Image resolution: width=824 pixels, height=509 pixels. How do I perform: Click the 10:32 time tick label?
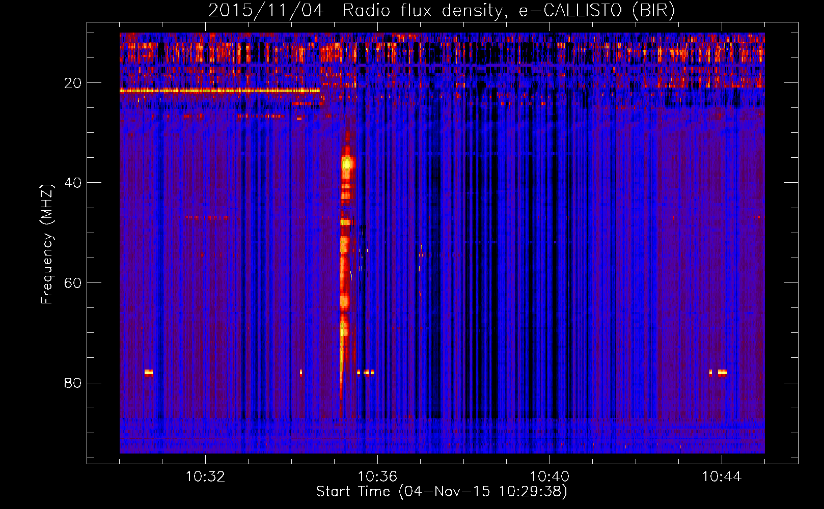[x=205, y=477]
